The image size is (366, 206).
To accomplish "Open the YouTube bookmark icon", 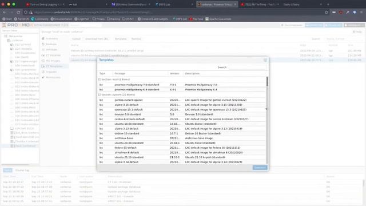I will [190, 19].
